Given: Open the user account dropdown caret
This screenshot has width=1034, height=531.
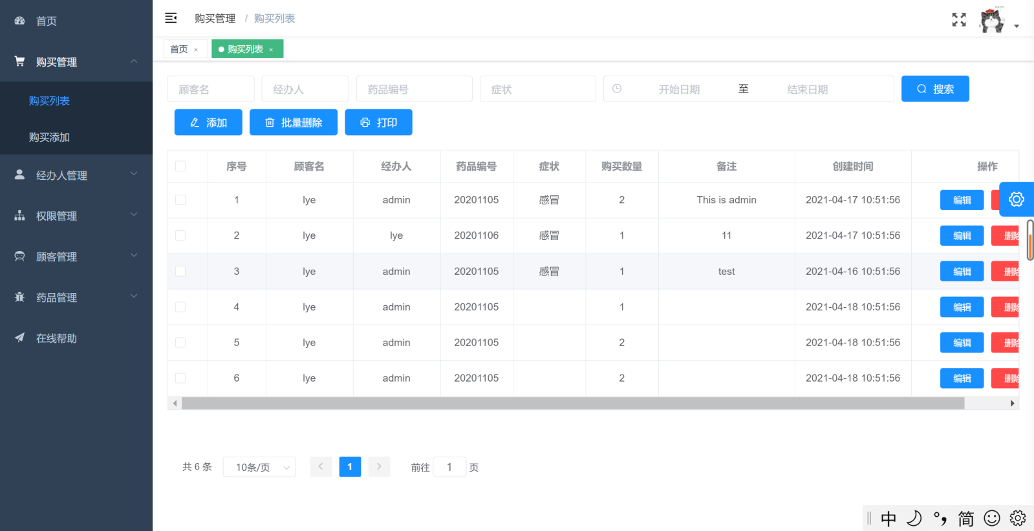Looking at the screenshot, I should point(1017,27).
